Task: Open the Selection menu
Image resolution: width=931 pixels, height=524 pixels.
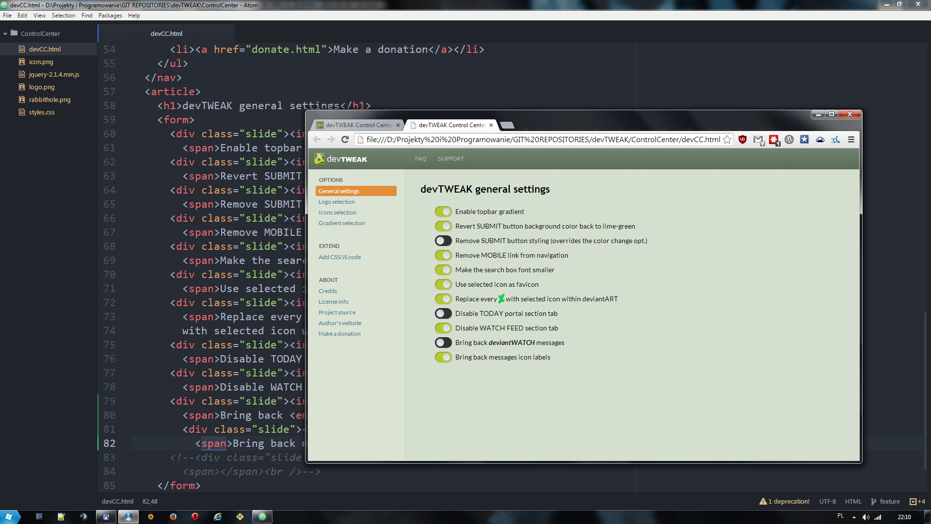Action: (64, 16)
